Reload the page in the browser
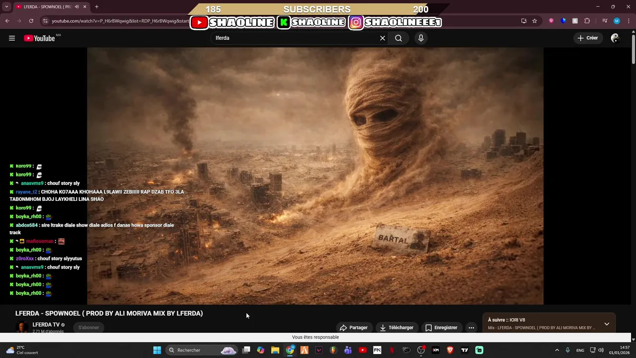This screenshot has width=636, height=358. pos(31,21)
